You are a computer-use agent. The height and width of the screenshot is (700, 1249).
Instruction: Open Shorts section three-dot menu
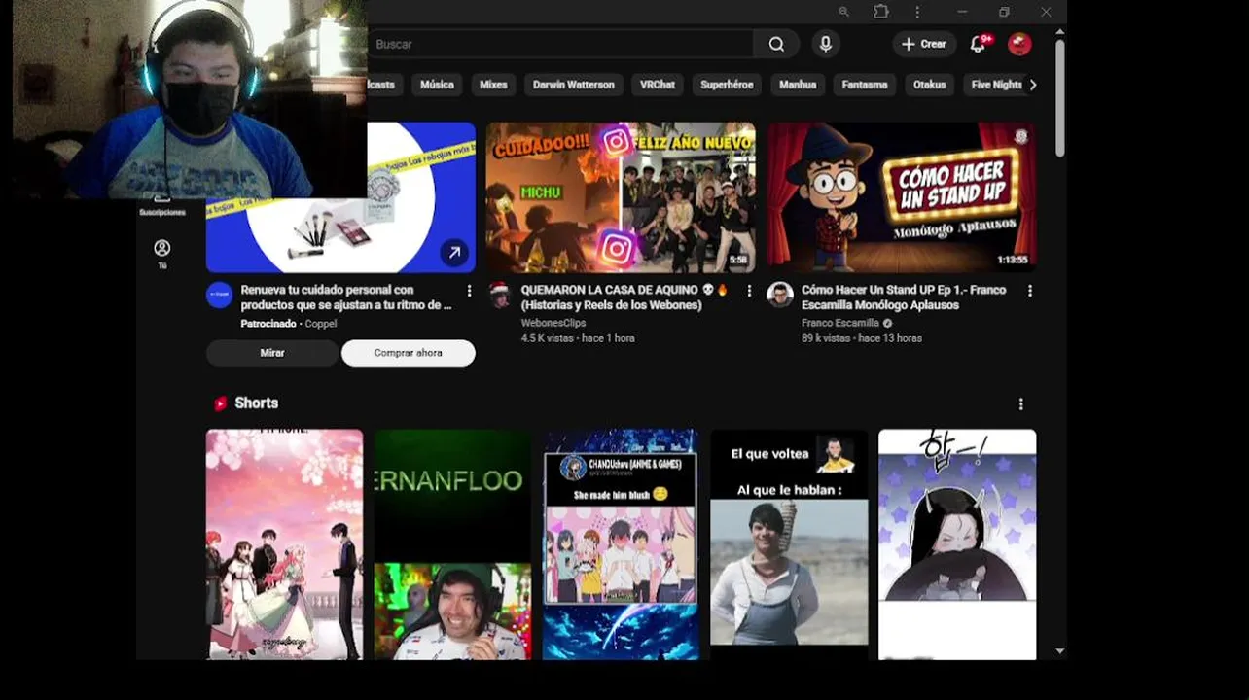[1020, 403]
